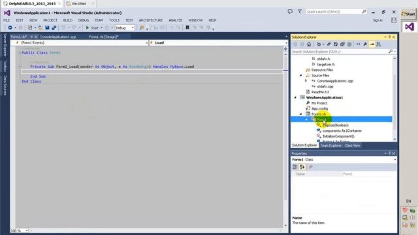This screenshot has width=418, height=235.
Task: Open the Start button dropdown arrow
Action: (x=101, y=28)
